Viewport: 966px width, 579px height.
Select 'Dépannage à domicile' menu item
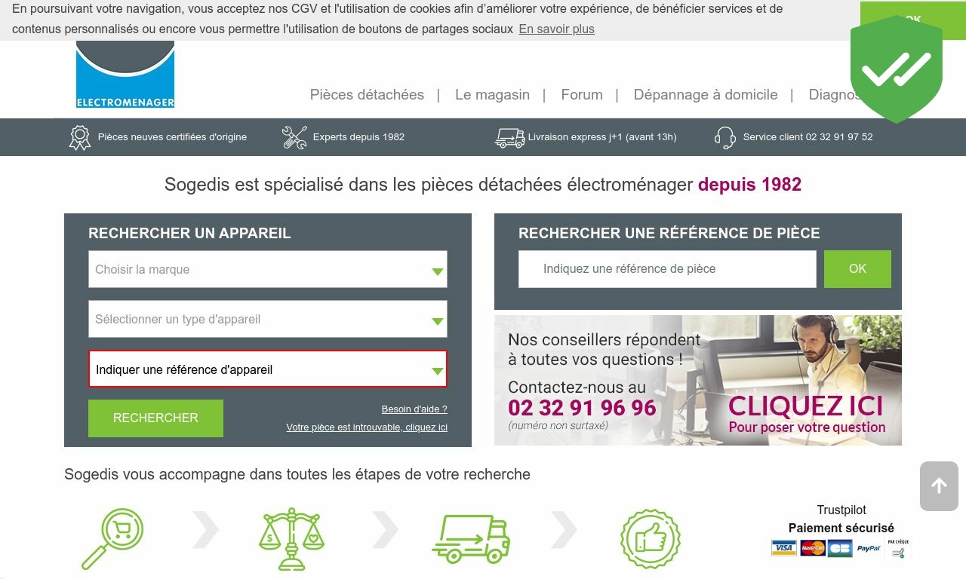[x=706, y=94]
